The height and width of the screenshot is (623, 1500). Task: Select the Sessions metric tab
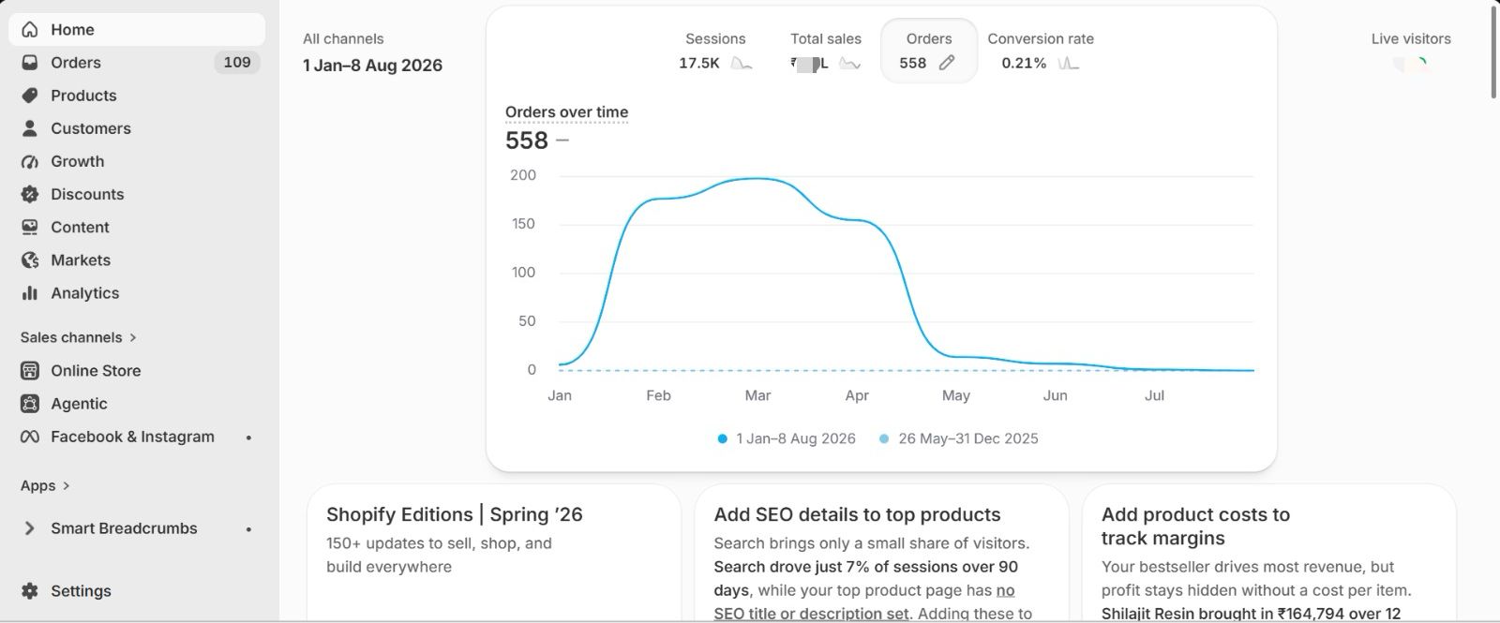[x=715, y=51]
